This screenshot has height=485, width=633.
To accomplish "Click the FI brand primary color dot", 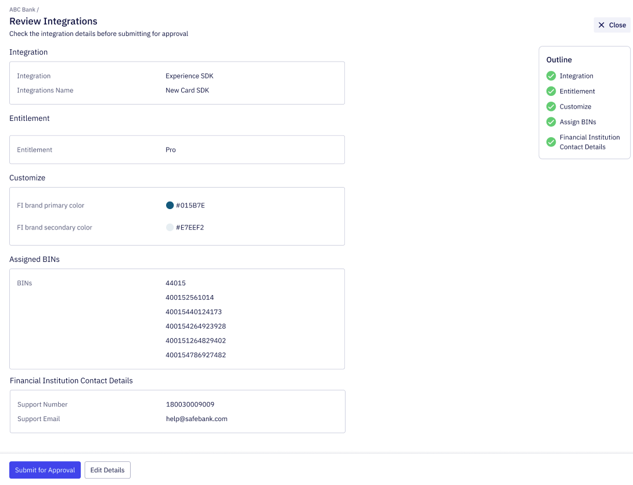I will pos(169,205).
